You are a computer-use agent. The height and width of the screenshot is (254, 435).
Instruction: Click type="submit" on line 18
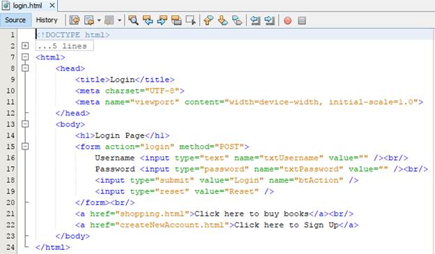click(x=162, y=180)
